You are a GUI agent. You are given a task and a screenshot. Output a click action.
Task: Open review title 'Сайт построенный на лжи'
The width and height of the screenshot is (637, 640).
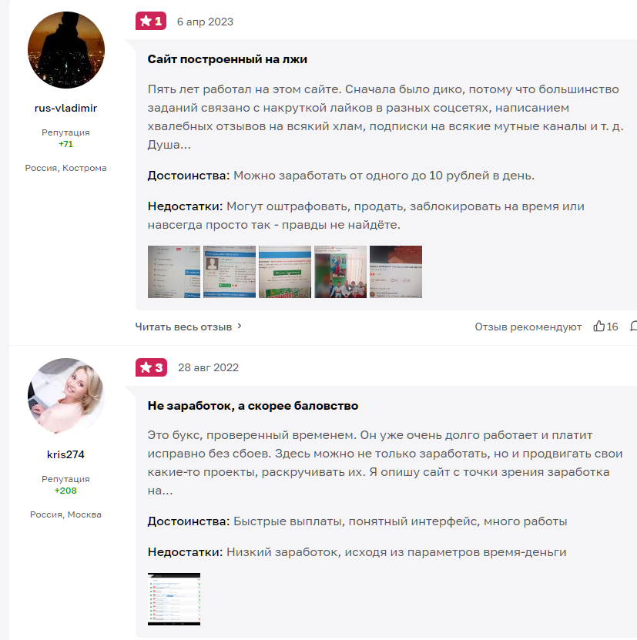coord(227,59)
